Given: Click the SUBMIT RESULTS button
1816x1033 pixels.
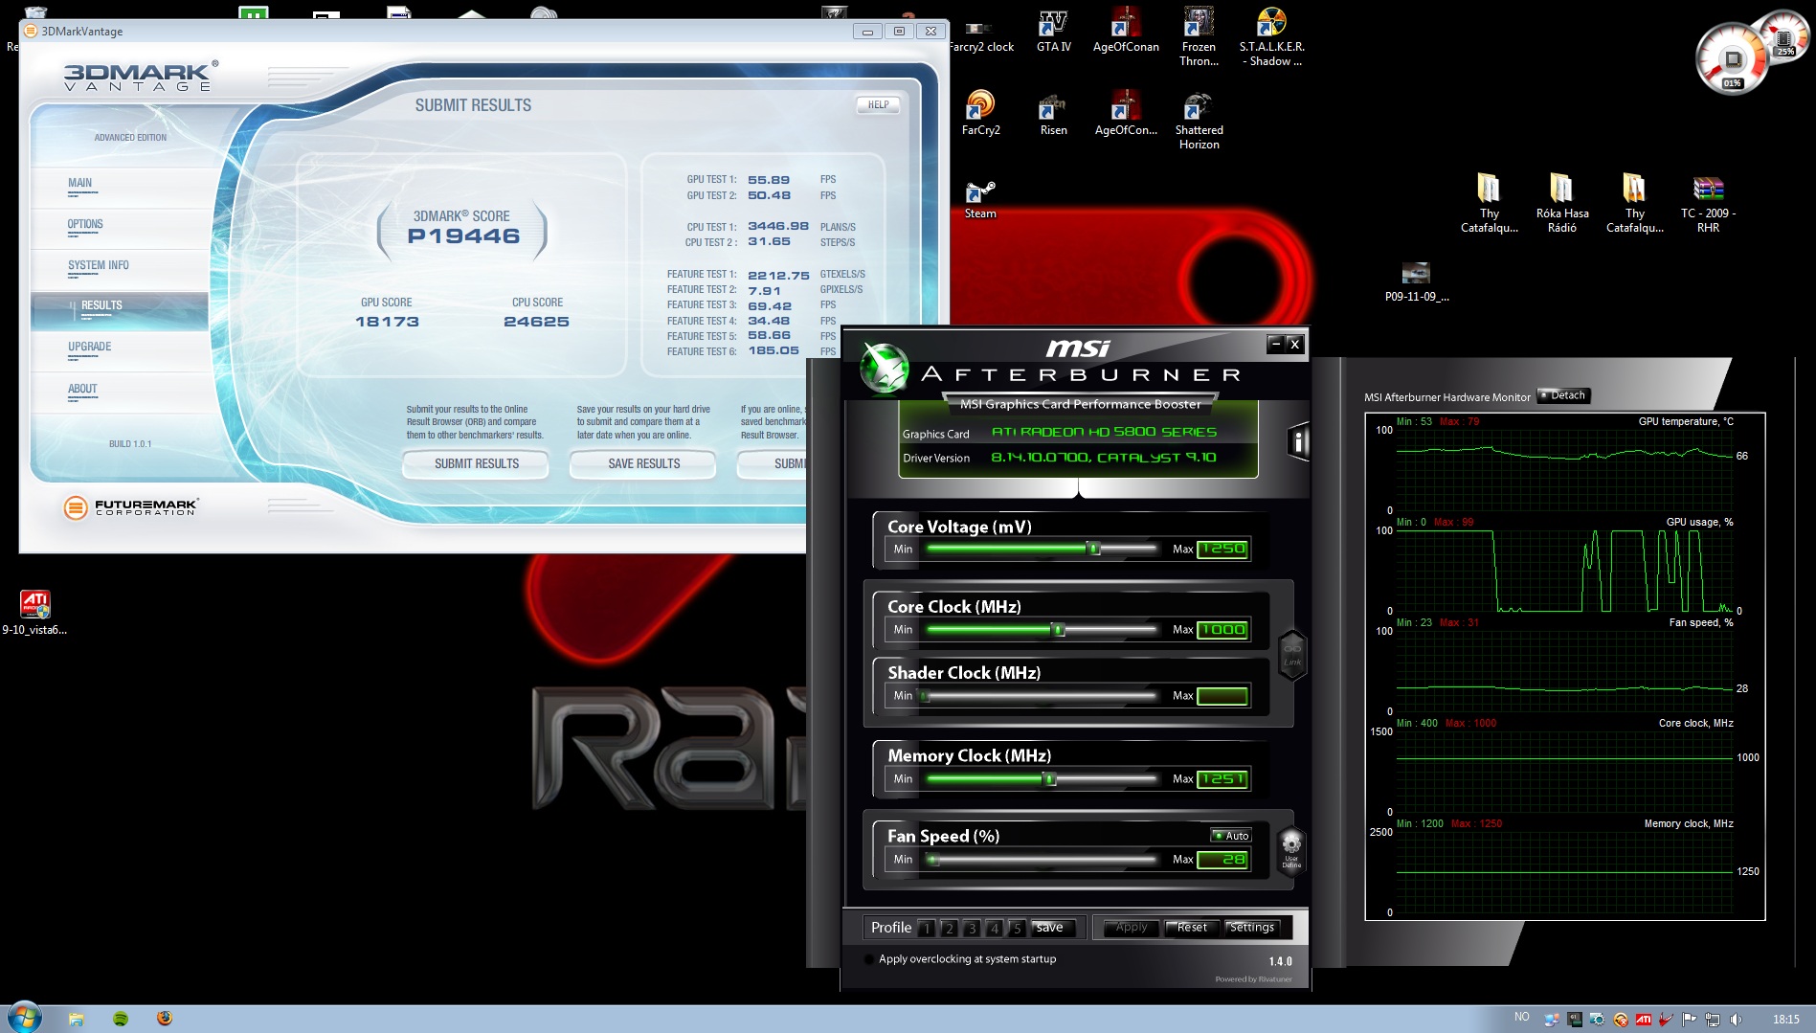Looking at the screenshot, I should pos(476,464).
